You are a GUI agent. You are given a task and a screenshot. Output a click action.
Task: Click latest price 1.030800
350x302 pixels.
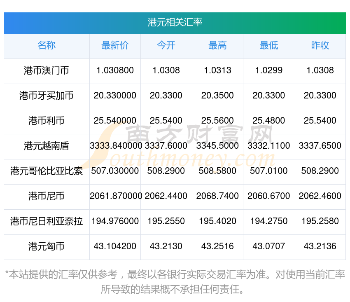coord(115,70)
